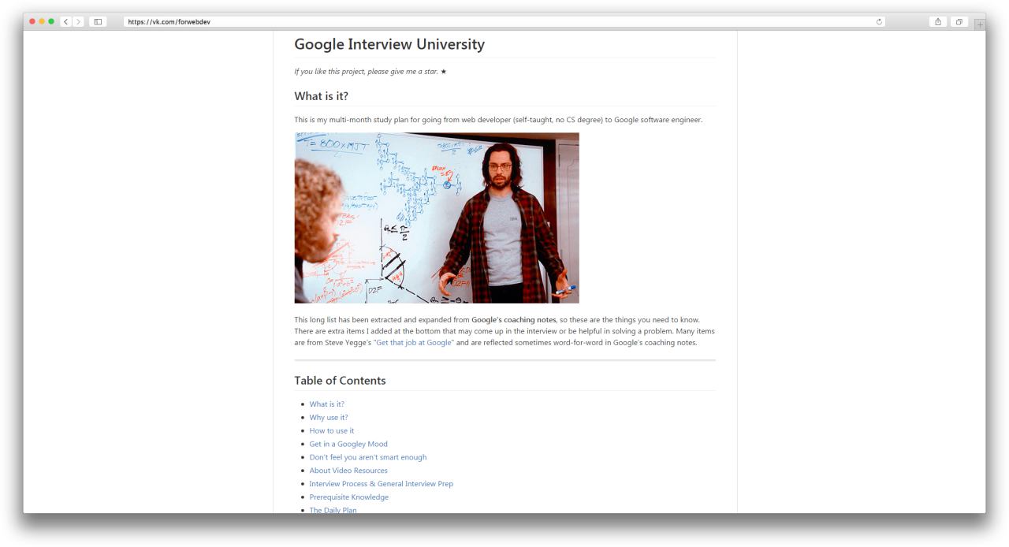Click the "What is it?" section heading
1009x547 pixels.
click(x=321, y=96)
